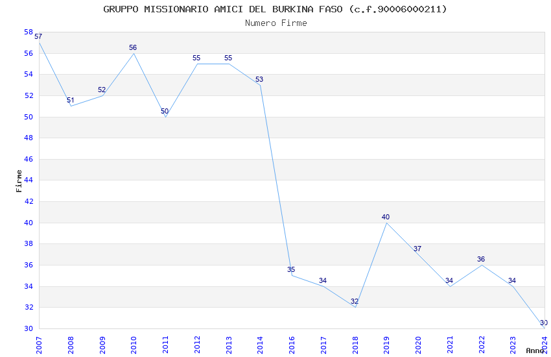The image size is (551, 357).
Task: Click x-axis year label 2013
Action: [229, 345]
